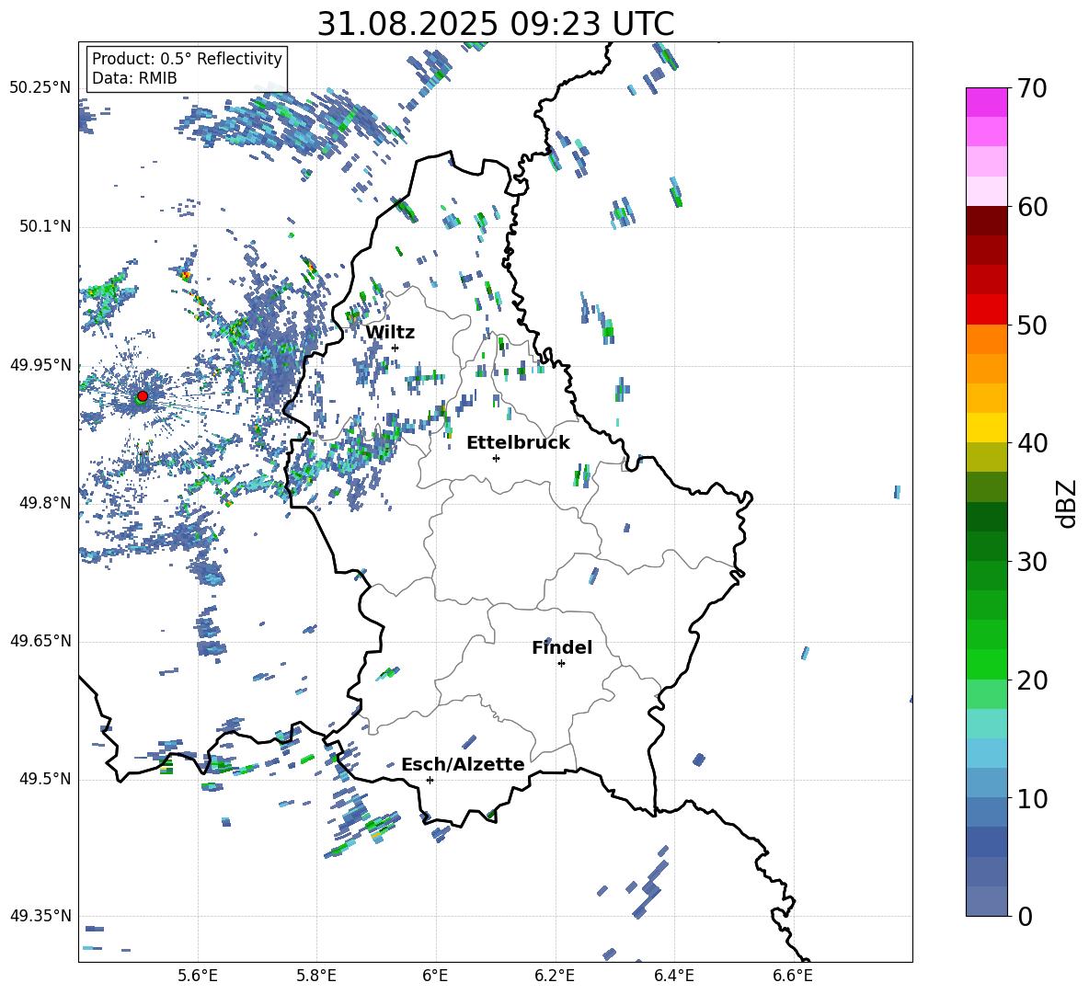The width and height of the screenshot is (1089, 994).
Task: Click the colorbar tick label 50
Action: click(1032, 326)
